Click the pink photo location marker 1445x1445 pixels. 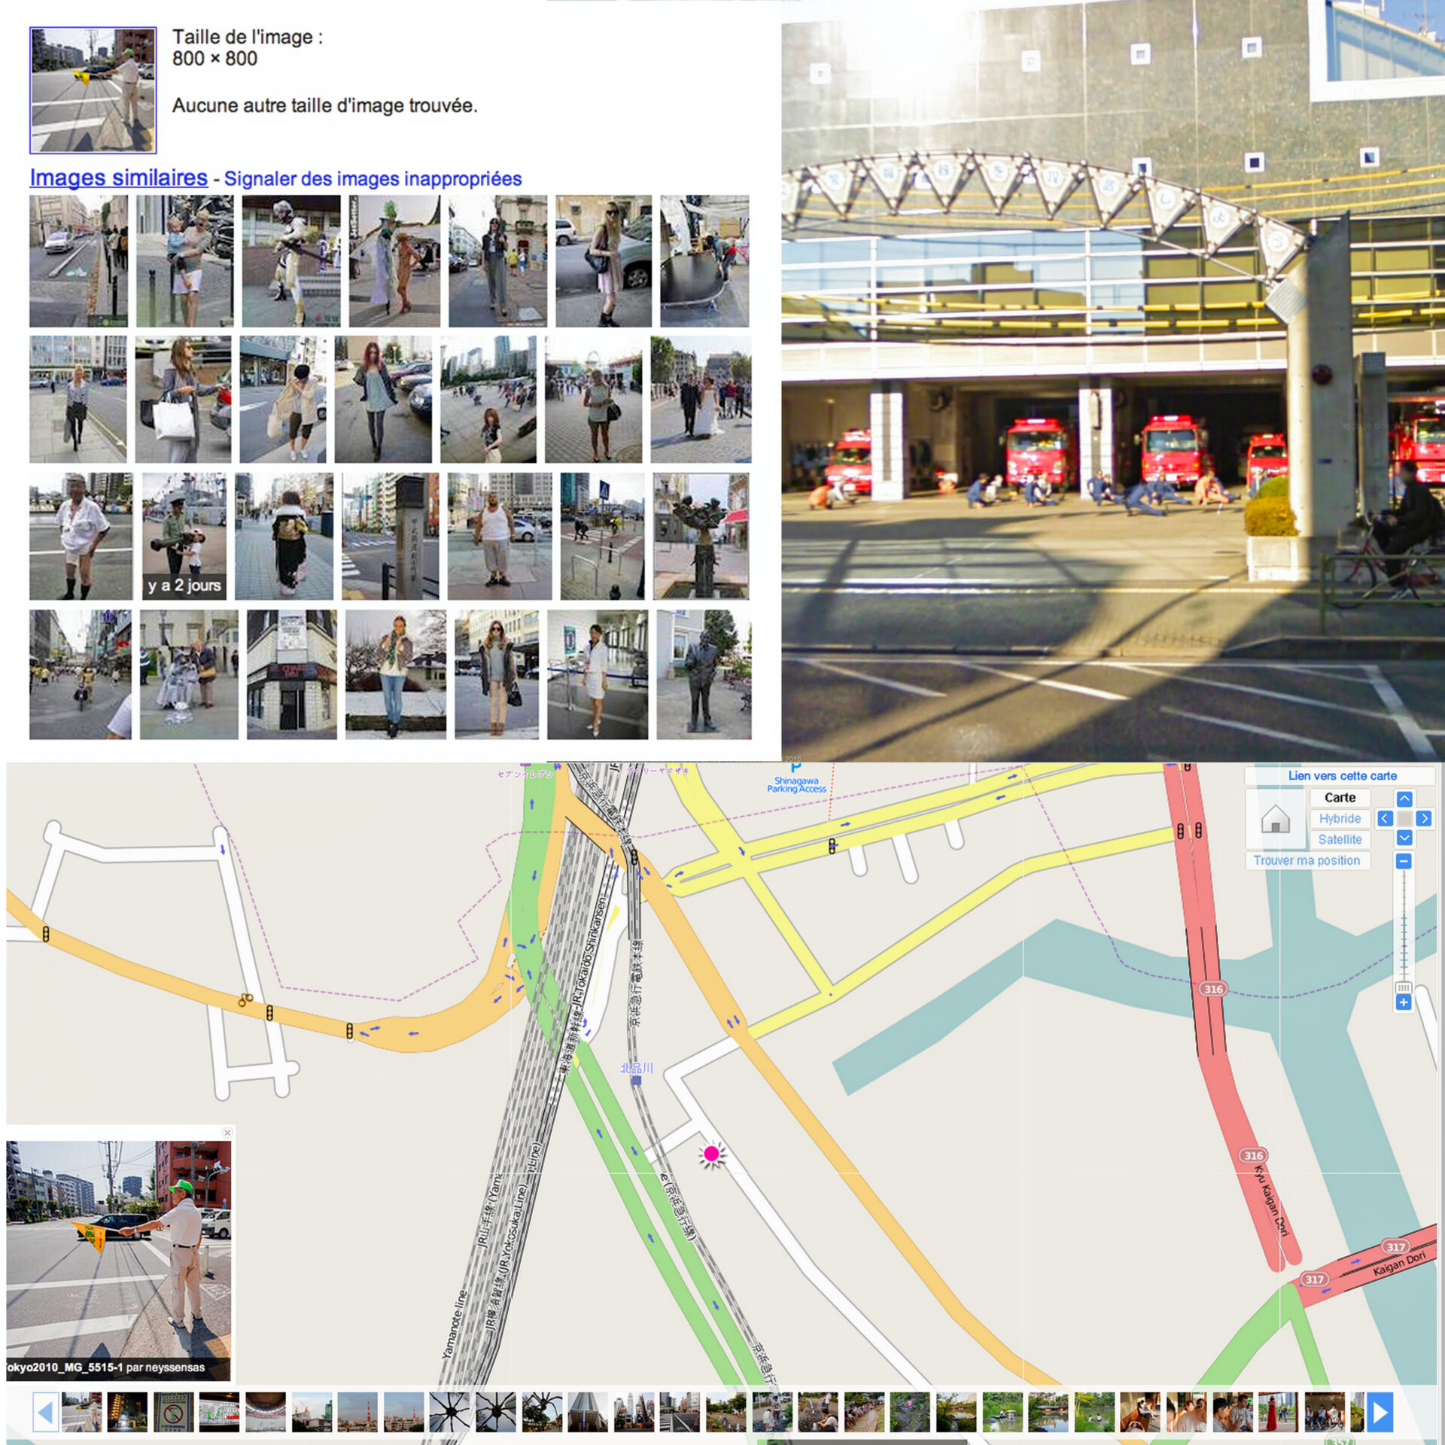pyautogui.click(x=711, y=1154)
